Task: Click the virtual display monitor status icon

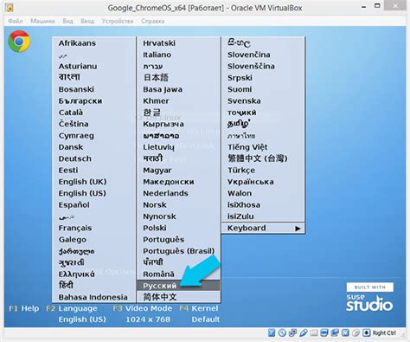Action: [324, 332]
